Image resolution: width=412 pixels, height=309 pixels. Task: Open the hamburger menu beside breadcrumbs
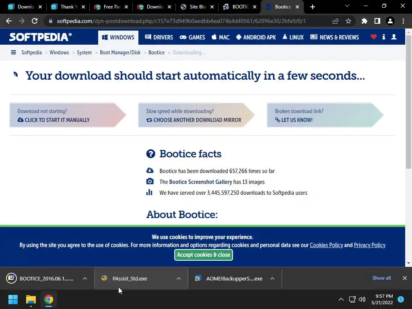(13, 52)
